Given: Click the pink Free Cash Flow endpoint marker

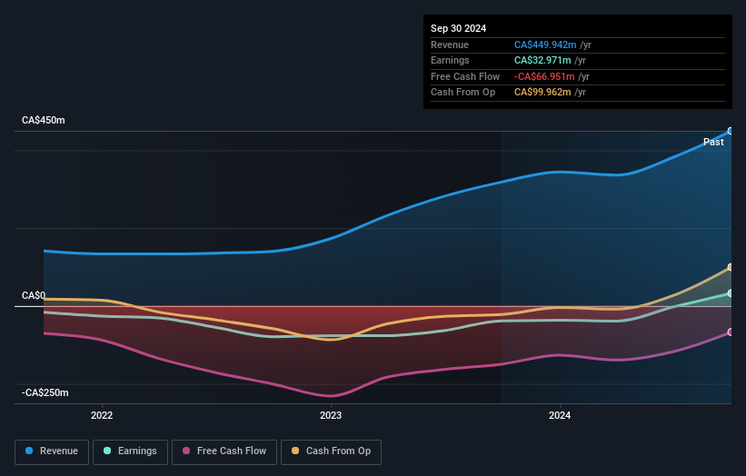Looking at the screenshot, I should point(731,332).
